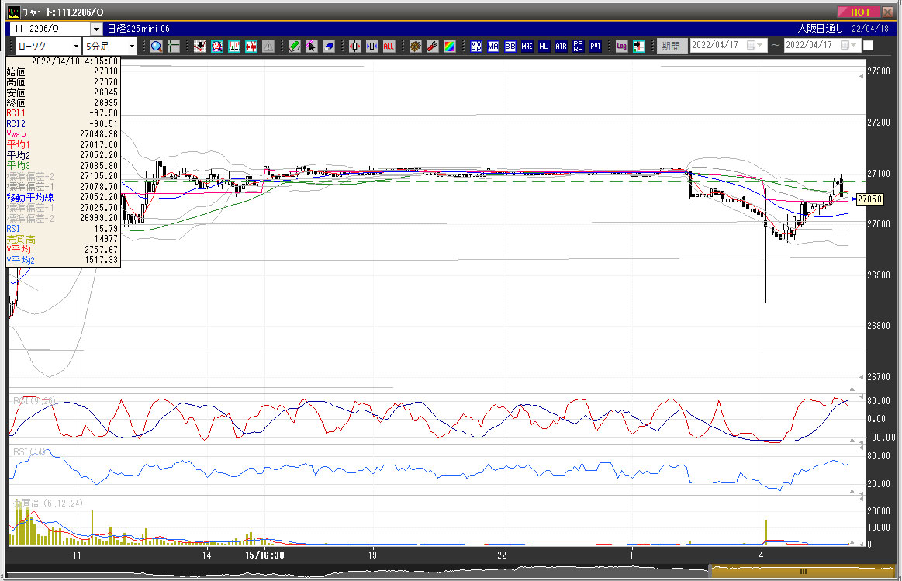The height and width of the screenshot is (581, 902).
Task: Click the 標準偏差+2 value 27105.20
Action: pos(99,176)
